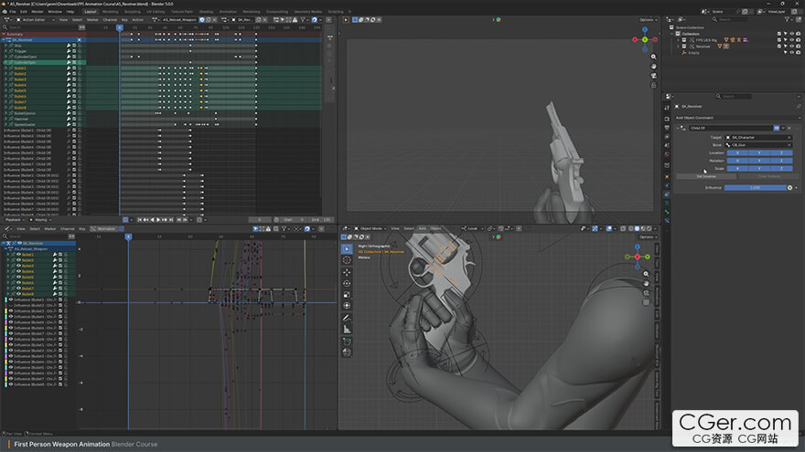This screenshot has height=452, width=805.
Task: Open Options button in upper viewport
Action: (x=648, y=19)
